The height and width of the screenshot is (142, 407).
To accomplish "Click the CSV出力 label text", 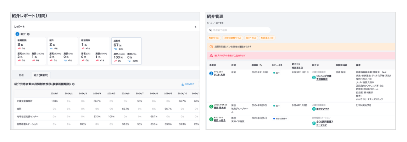I will point(190,84).
